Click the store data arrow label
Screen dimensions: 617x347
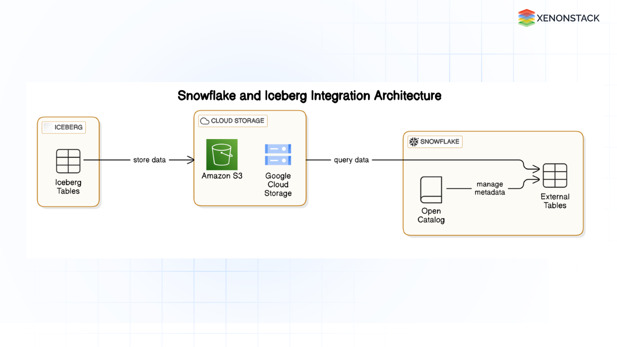coord(149,160)
